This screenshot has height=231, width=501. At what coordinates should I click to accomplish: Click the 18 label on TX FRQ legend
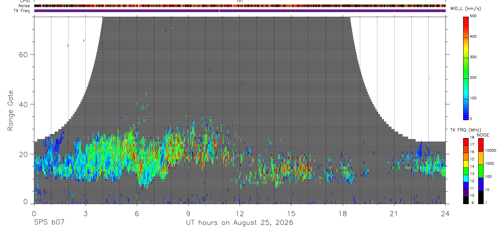tap(472, 138)
